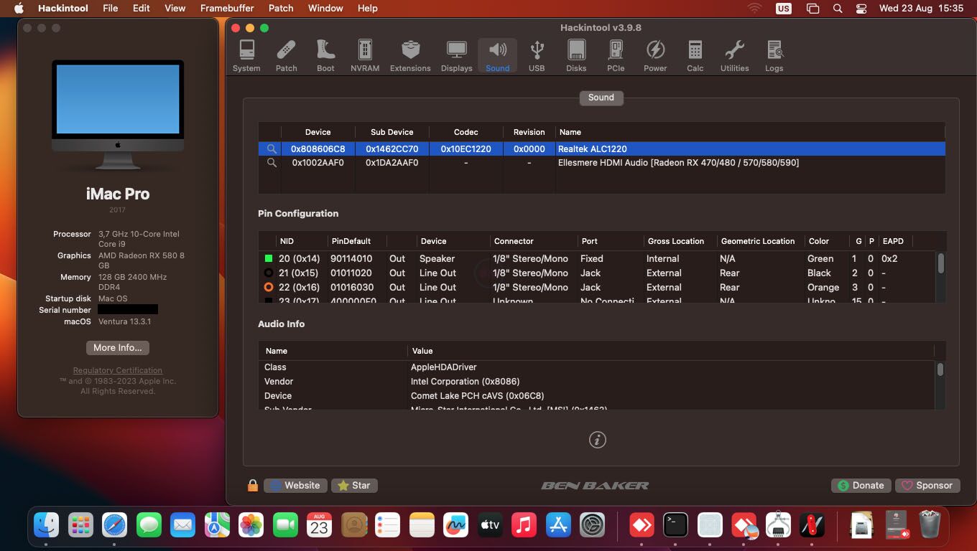This screenshot has width=977, height=551.
Task: Launch Safari from the Dock
Action: pos(114,526)
